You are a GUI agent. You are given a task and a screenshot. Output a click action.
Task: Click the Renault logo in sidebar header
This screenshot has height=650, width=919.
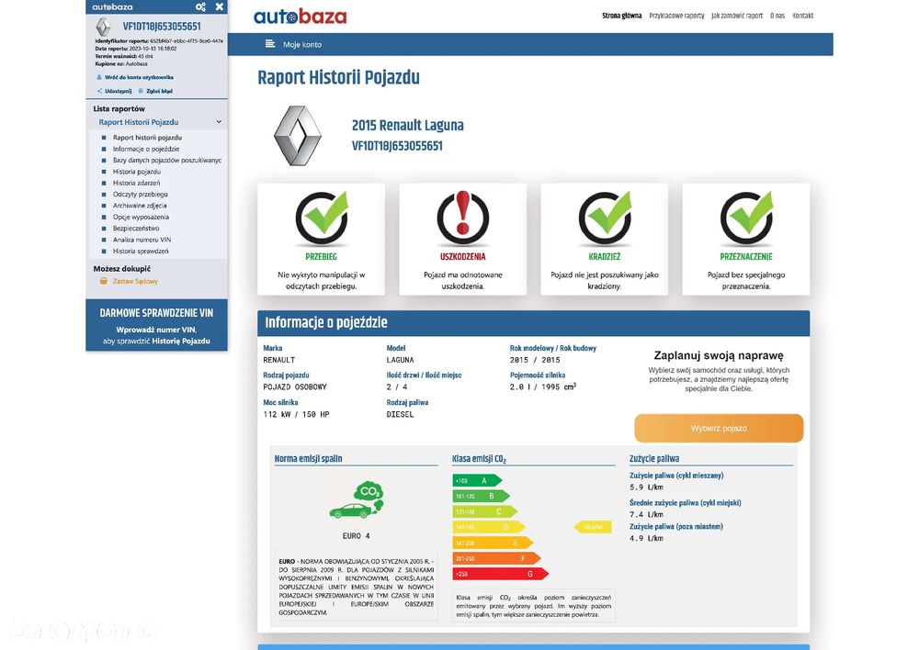103,27
